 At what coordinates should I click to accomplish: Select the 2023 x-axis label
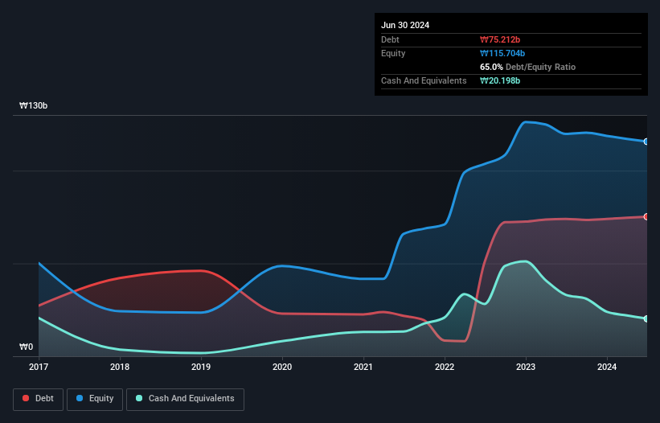(x=526, y=367)
